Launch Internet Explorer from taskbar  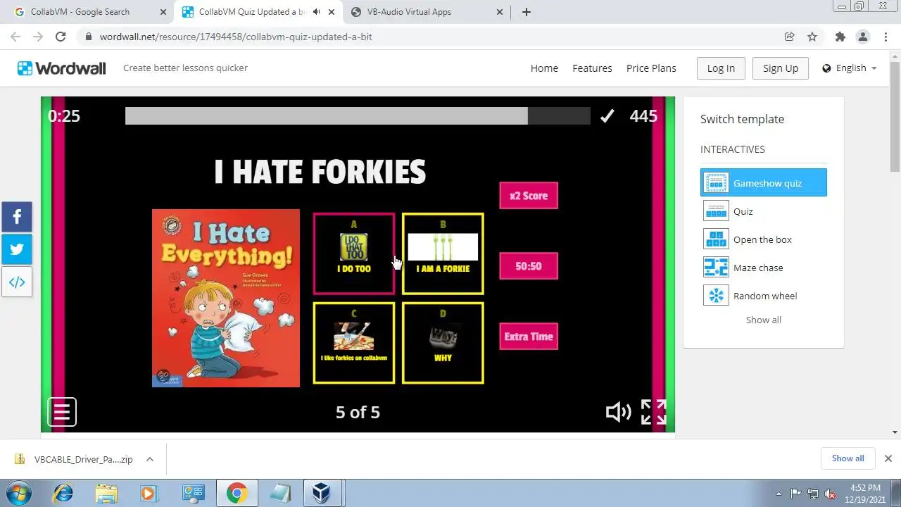click(x=63, y=494)
